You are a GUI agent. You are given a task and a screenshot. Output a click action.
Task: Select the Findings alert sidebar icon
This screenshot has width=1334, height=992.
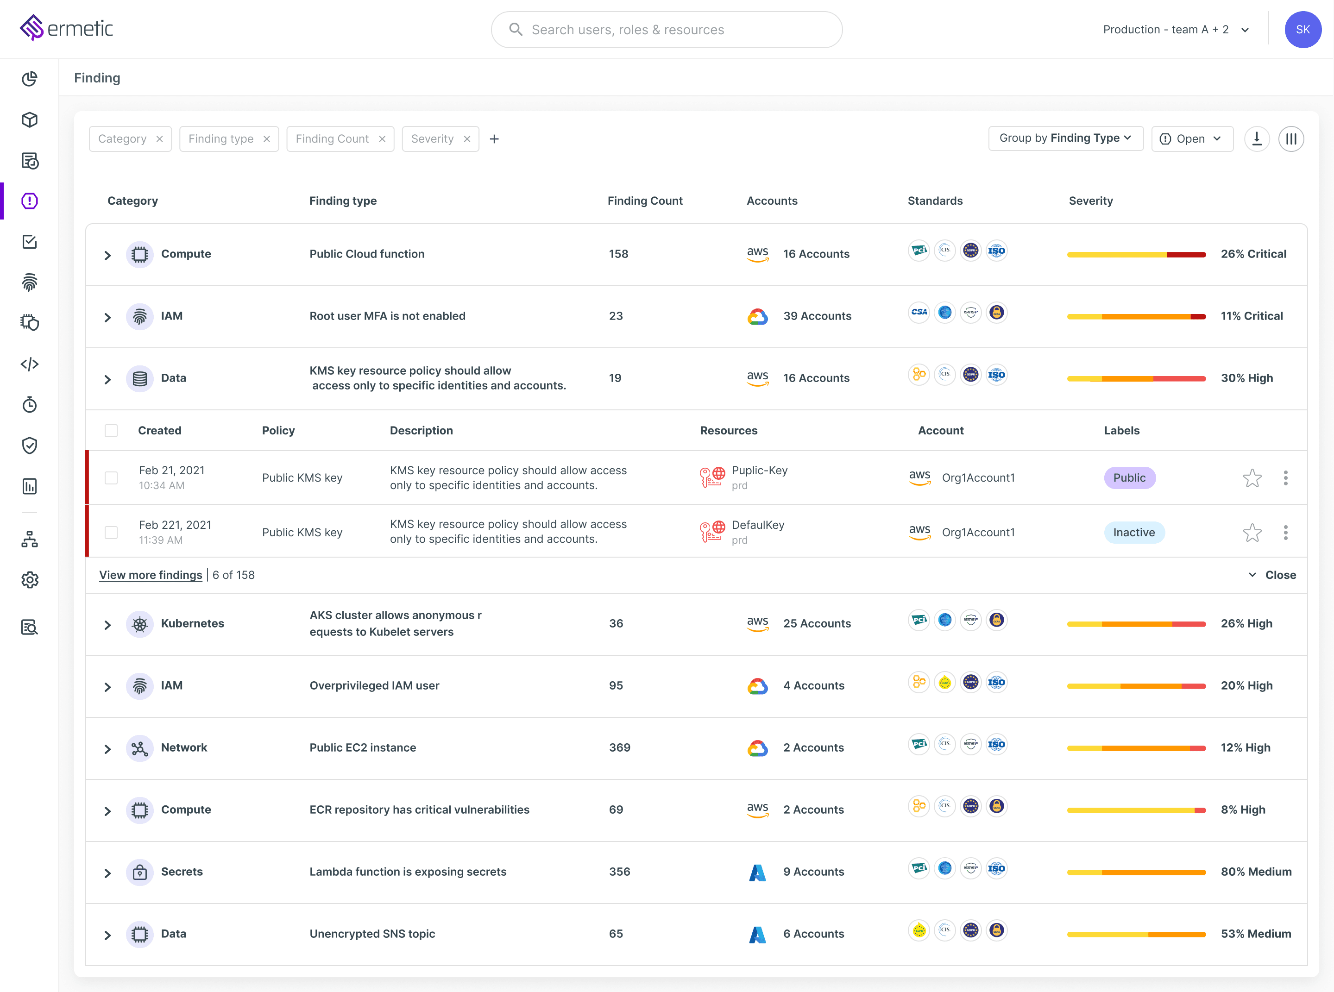[x=30, y=201]
